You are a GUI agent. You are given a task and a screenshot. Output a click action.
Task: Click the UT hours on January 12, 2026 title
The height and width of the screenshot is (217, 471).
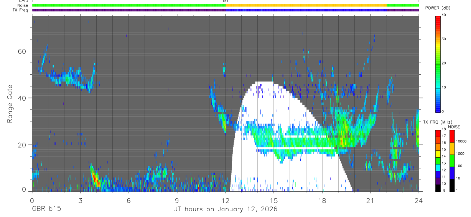(x=226, y=209)
